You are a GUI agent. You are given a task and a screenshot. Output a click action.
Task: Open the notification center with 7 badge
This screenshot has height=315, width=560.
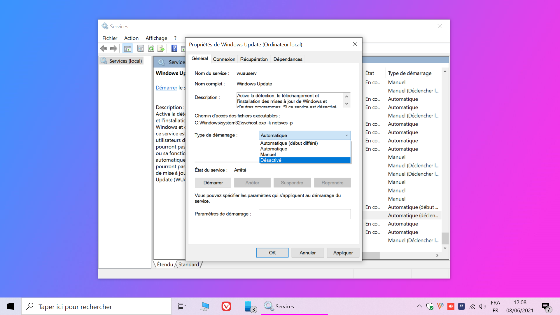click(x=547, y=307)
